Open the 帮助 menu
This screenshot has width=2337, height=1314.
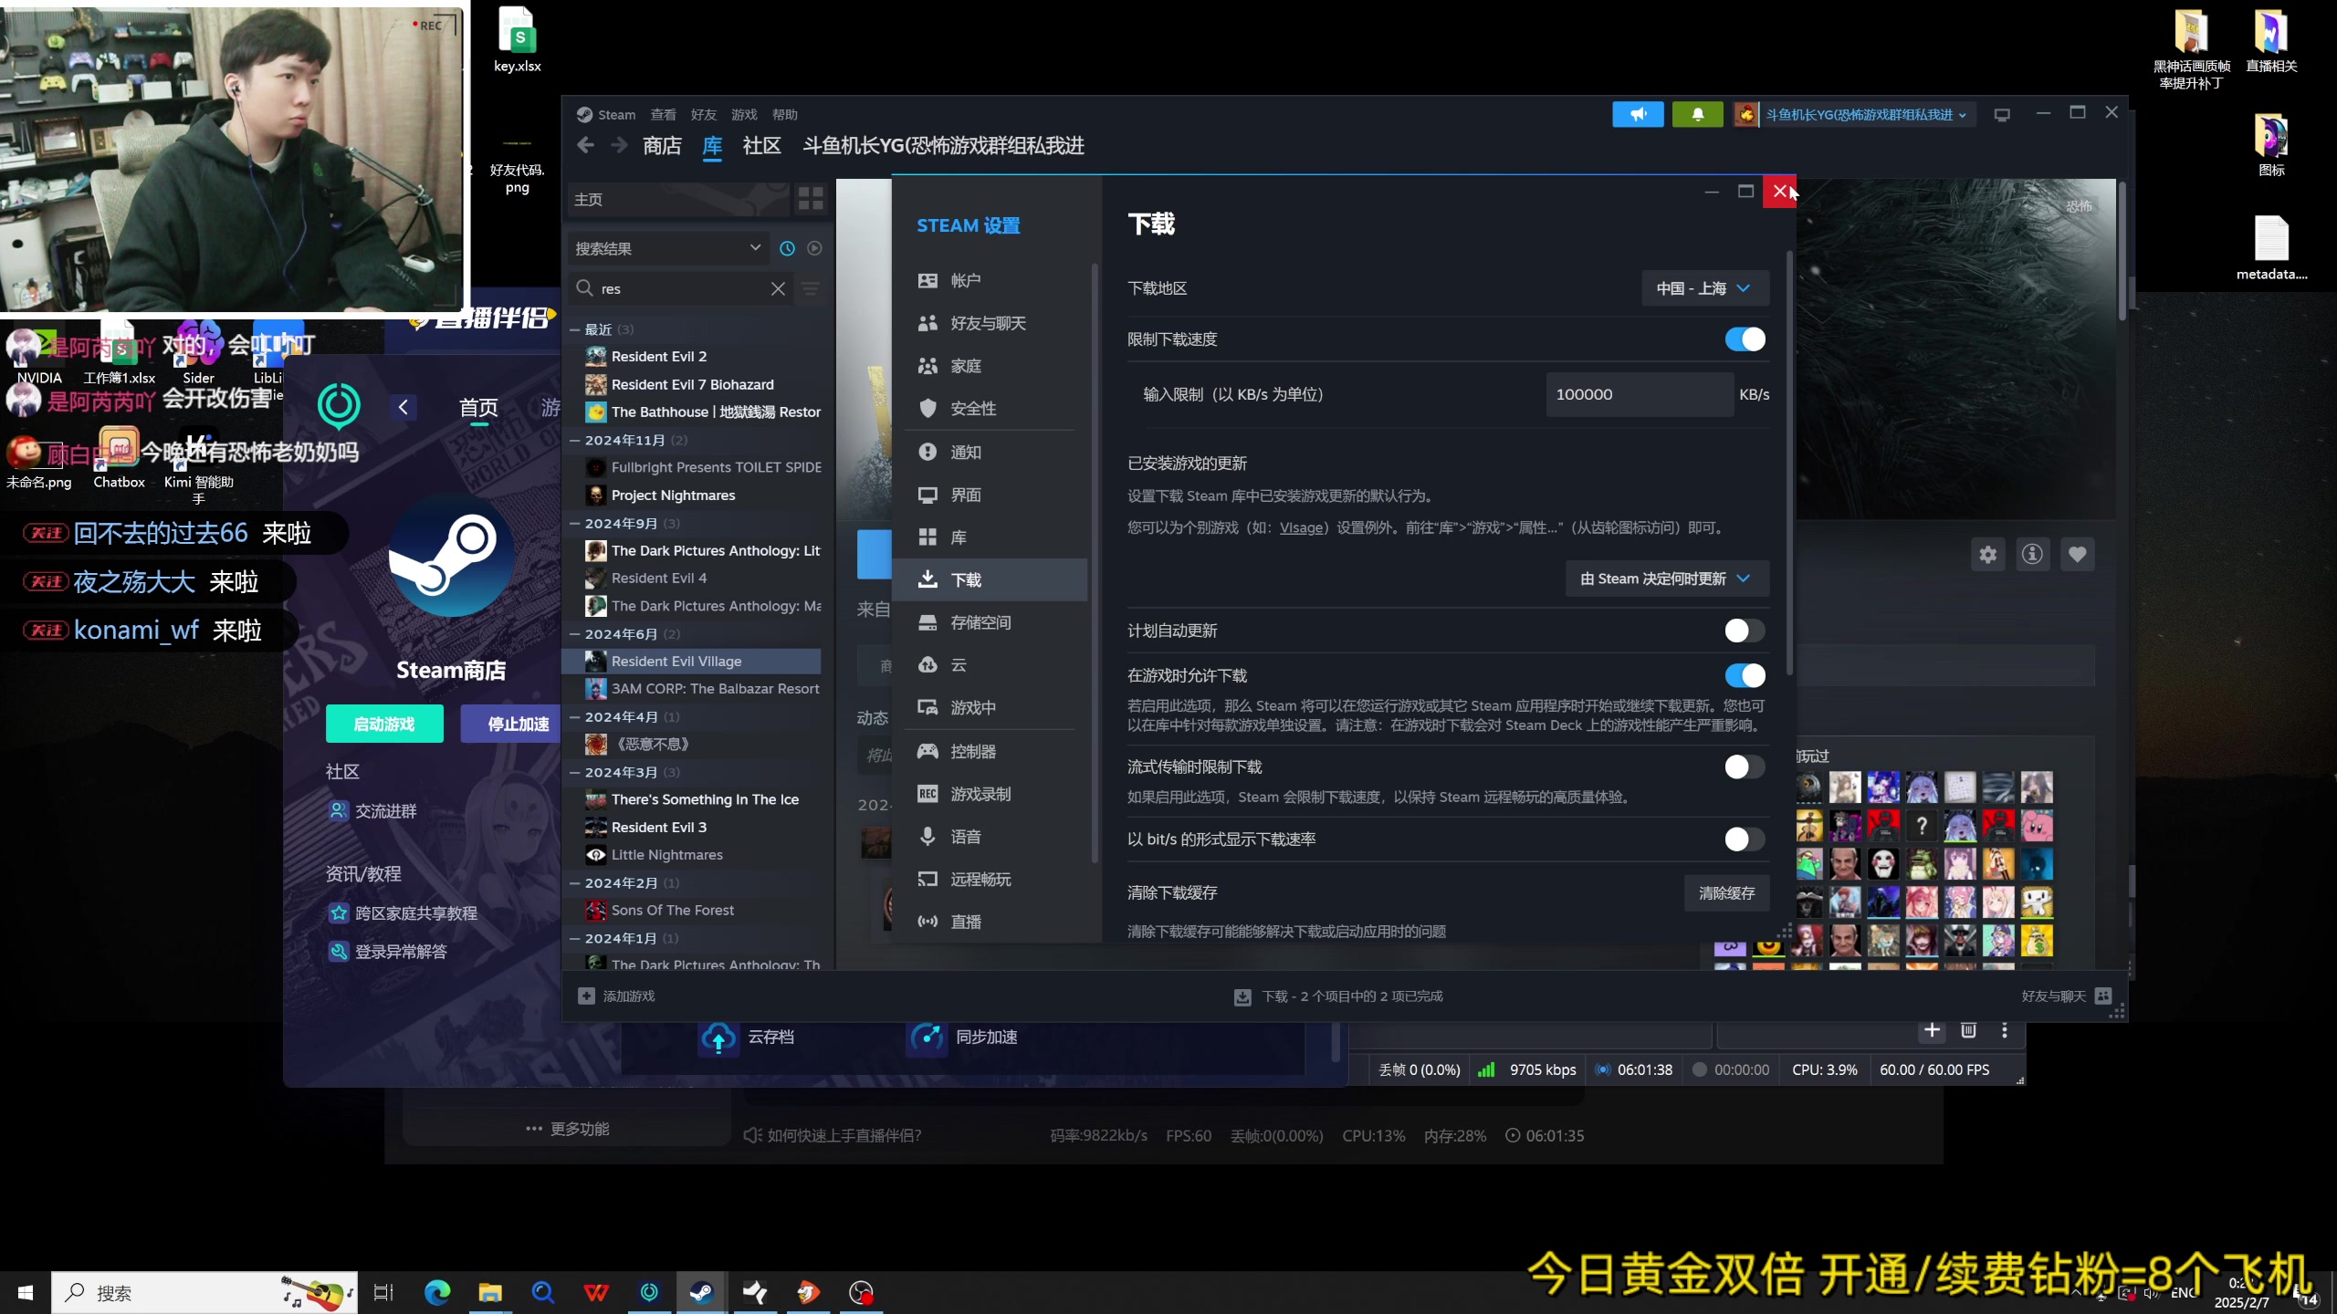(x=784, y=114)
